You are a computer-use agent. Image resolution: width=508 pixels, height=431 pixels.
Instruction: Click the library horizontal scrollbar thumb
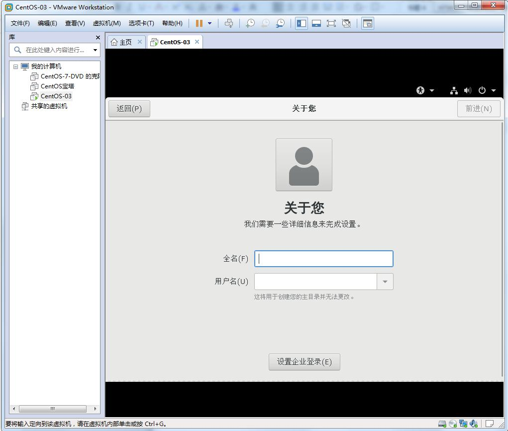pyautogui.click(x=52, y=409)
